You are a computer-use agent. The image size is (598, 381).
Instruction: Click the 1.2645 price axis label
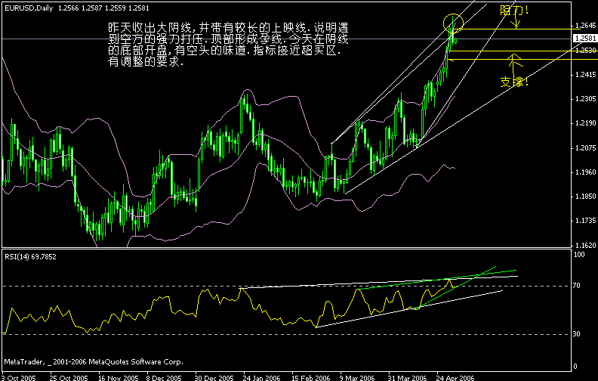click(585, 26)
